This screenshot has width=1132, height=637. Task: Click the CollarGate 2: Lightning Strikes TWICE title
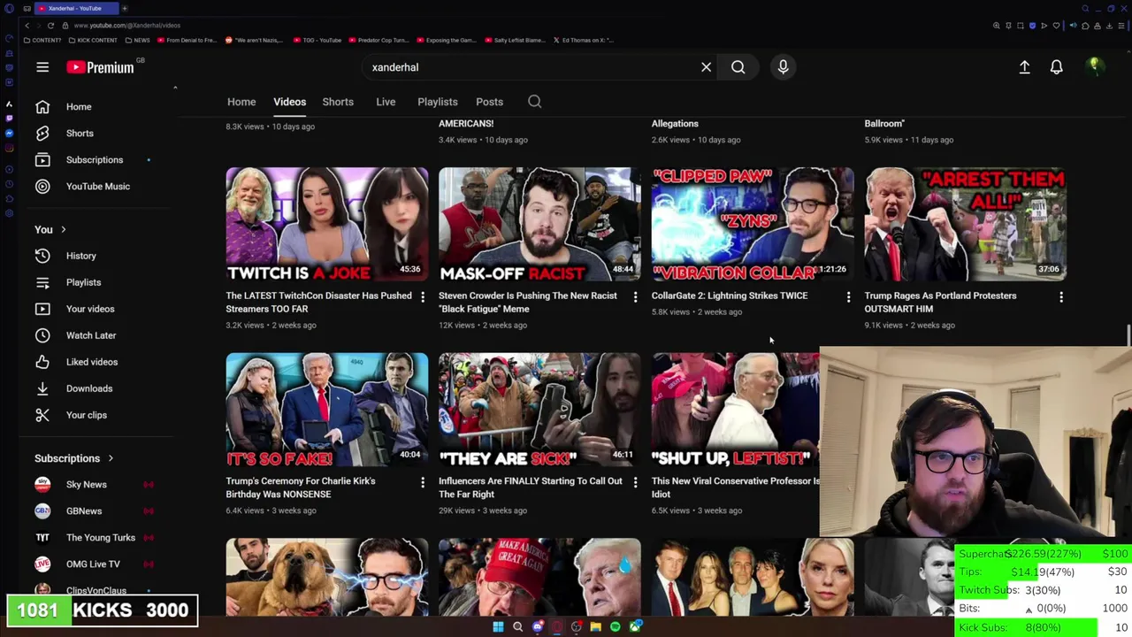[730, 295]
